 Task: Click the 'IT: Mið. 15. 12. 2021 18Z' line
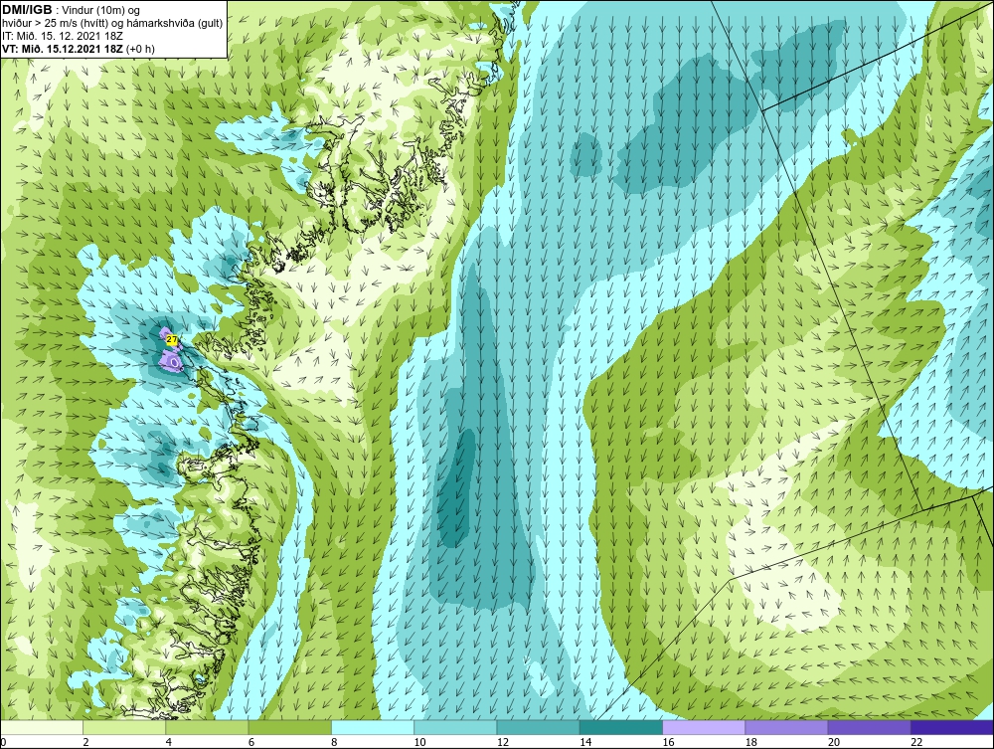click(62, 36)
